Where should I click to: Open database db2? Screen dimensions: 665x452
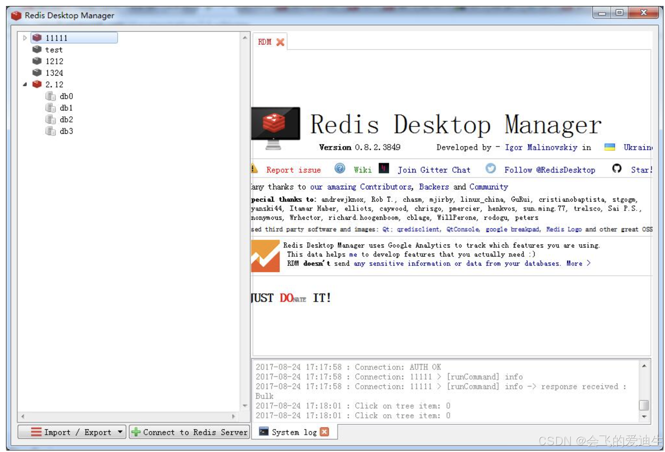coord(66,119)
